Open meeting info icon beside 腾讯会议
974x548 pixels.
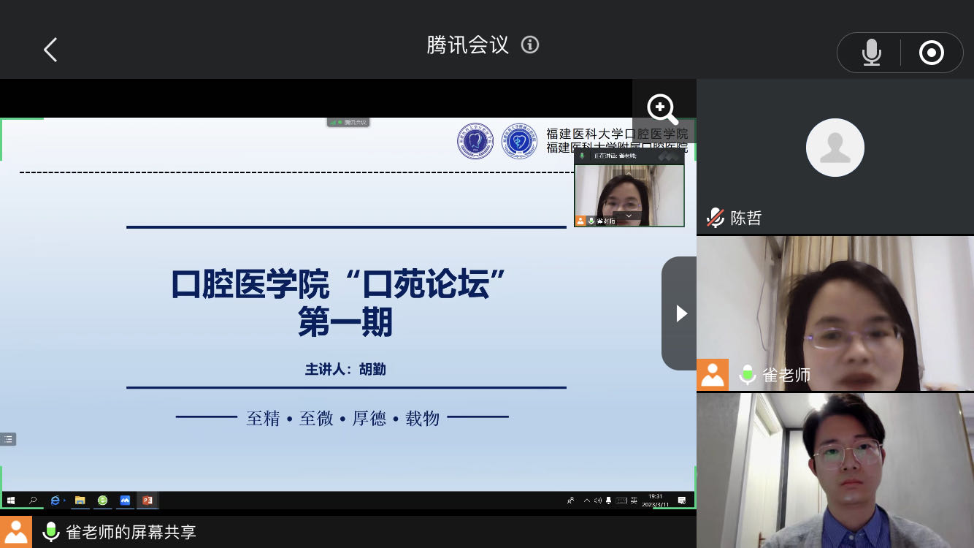pyautogui.click(x=530, y=45)
